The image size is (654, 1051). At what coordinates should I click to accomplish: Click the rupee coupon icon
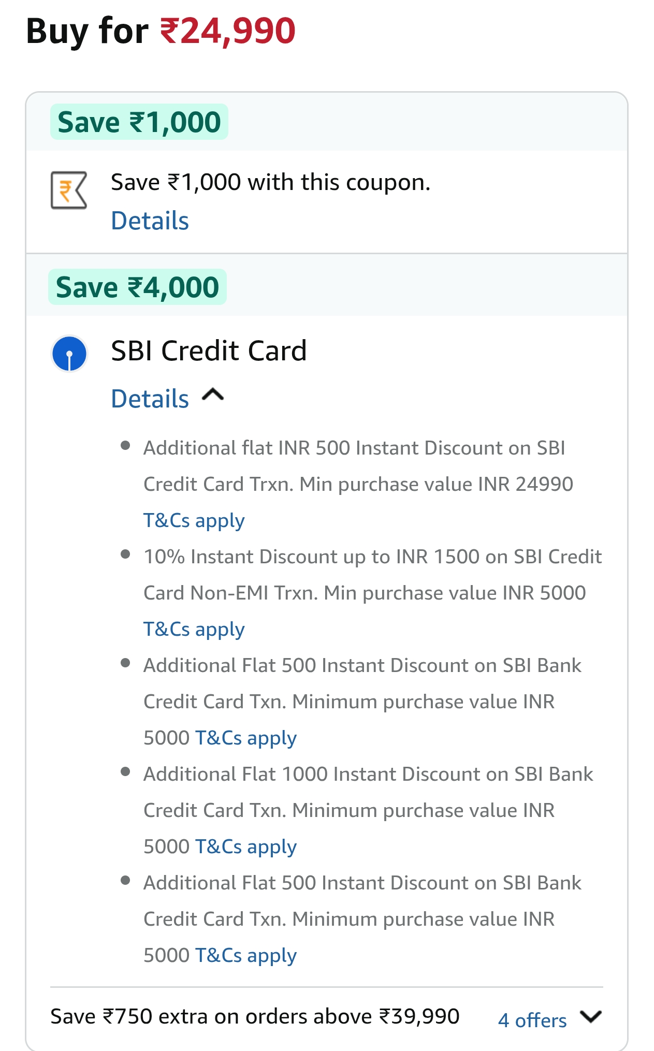pyautogui.click(x=69, y=191)
